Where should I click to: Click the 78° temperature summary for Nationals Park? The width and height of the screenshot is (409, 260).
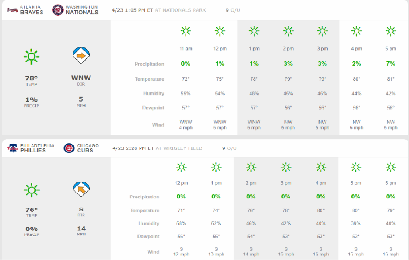(x=31, y=78)
